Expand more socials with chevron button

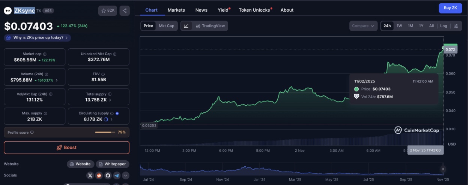coord(126,175)
